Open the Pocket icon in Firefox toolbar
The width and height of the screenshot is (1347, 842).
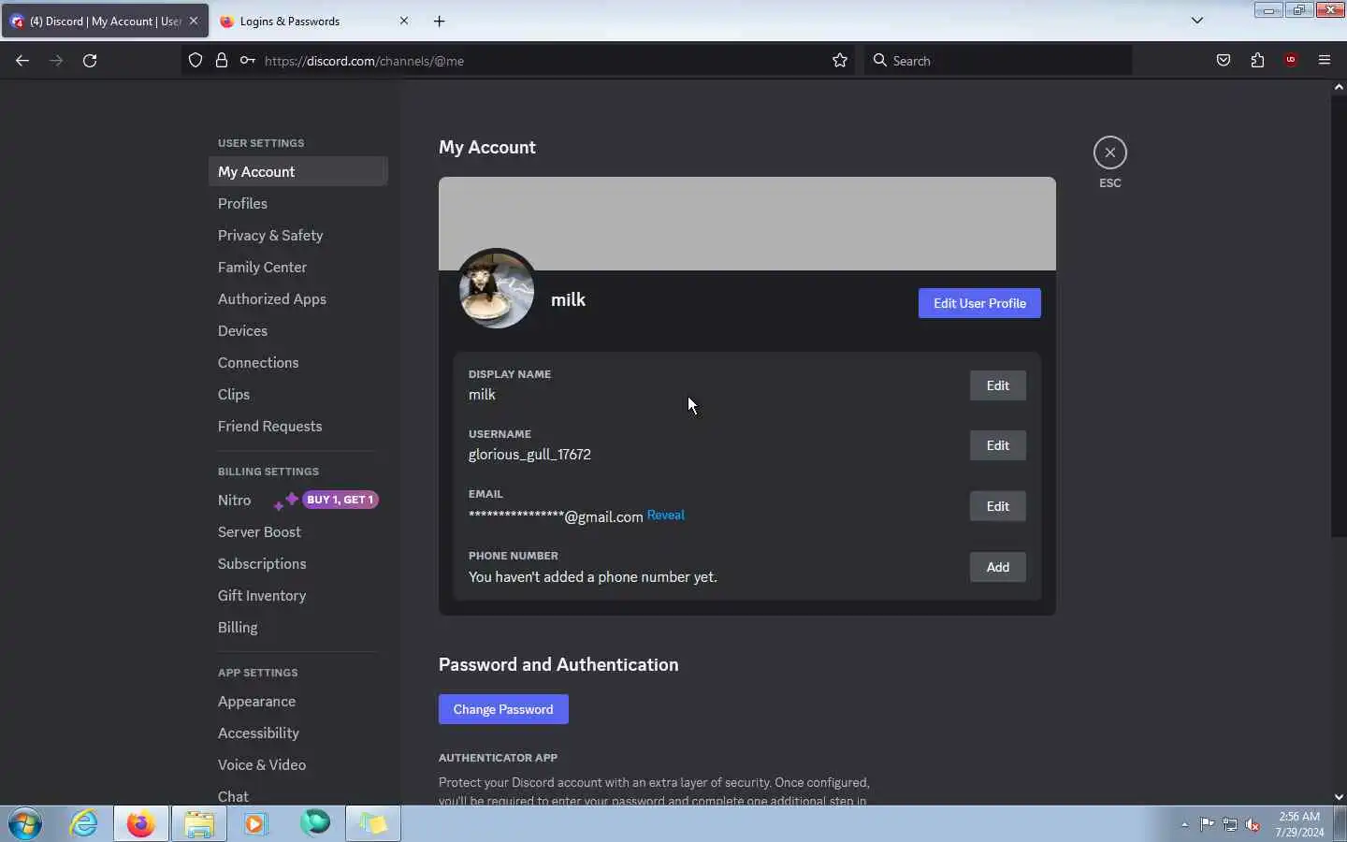click(1224, 61)
